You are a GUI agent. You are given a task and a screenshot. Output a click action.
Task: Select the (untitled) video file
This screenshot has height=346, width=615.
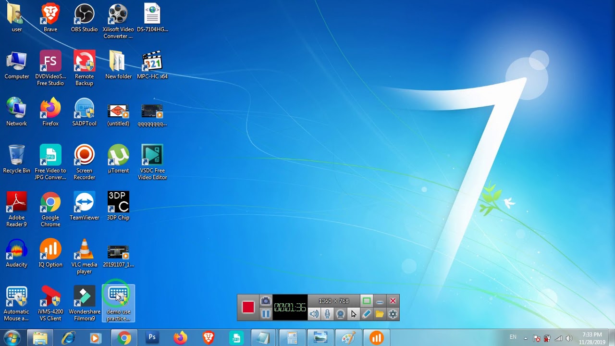click(x=118, y=115)
